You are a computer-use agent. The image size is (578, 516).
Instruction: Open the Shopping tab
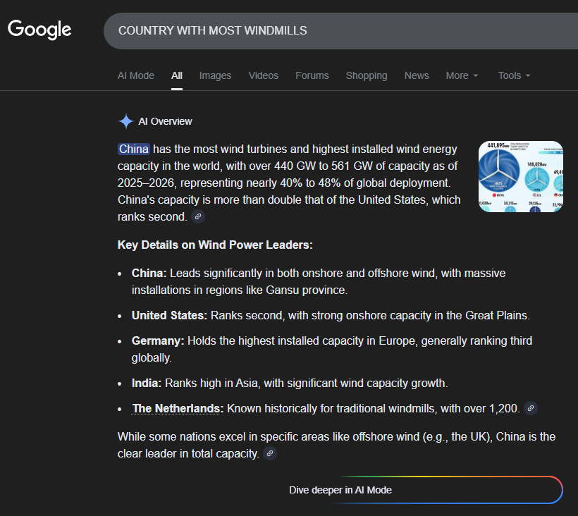click(x=367, y=75)
